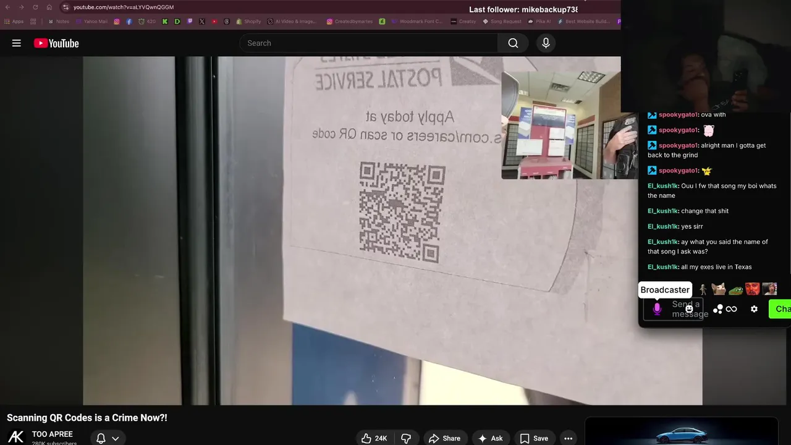Open the Shopify bookmark
This screenshot has height=445, width=791.
pyautogui.click(x=248, y=22)
